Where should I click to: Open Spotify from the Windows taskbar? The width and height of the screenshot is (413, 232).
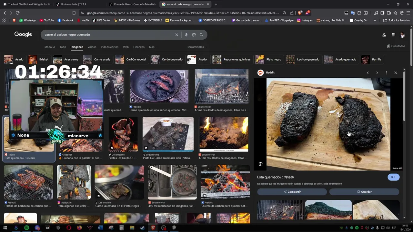coord(26,228)
